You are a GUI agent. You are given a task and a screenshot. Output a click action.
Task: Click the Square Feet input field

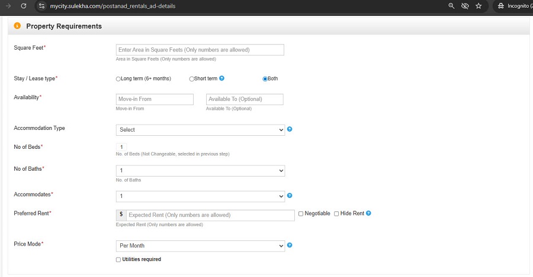tap(200, 50)
